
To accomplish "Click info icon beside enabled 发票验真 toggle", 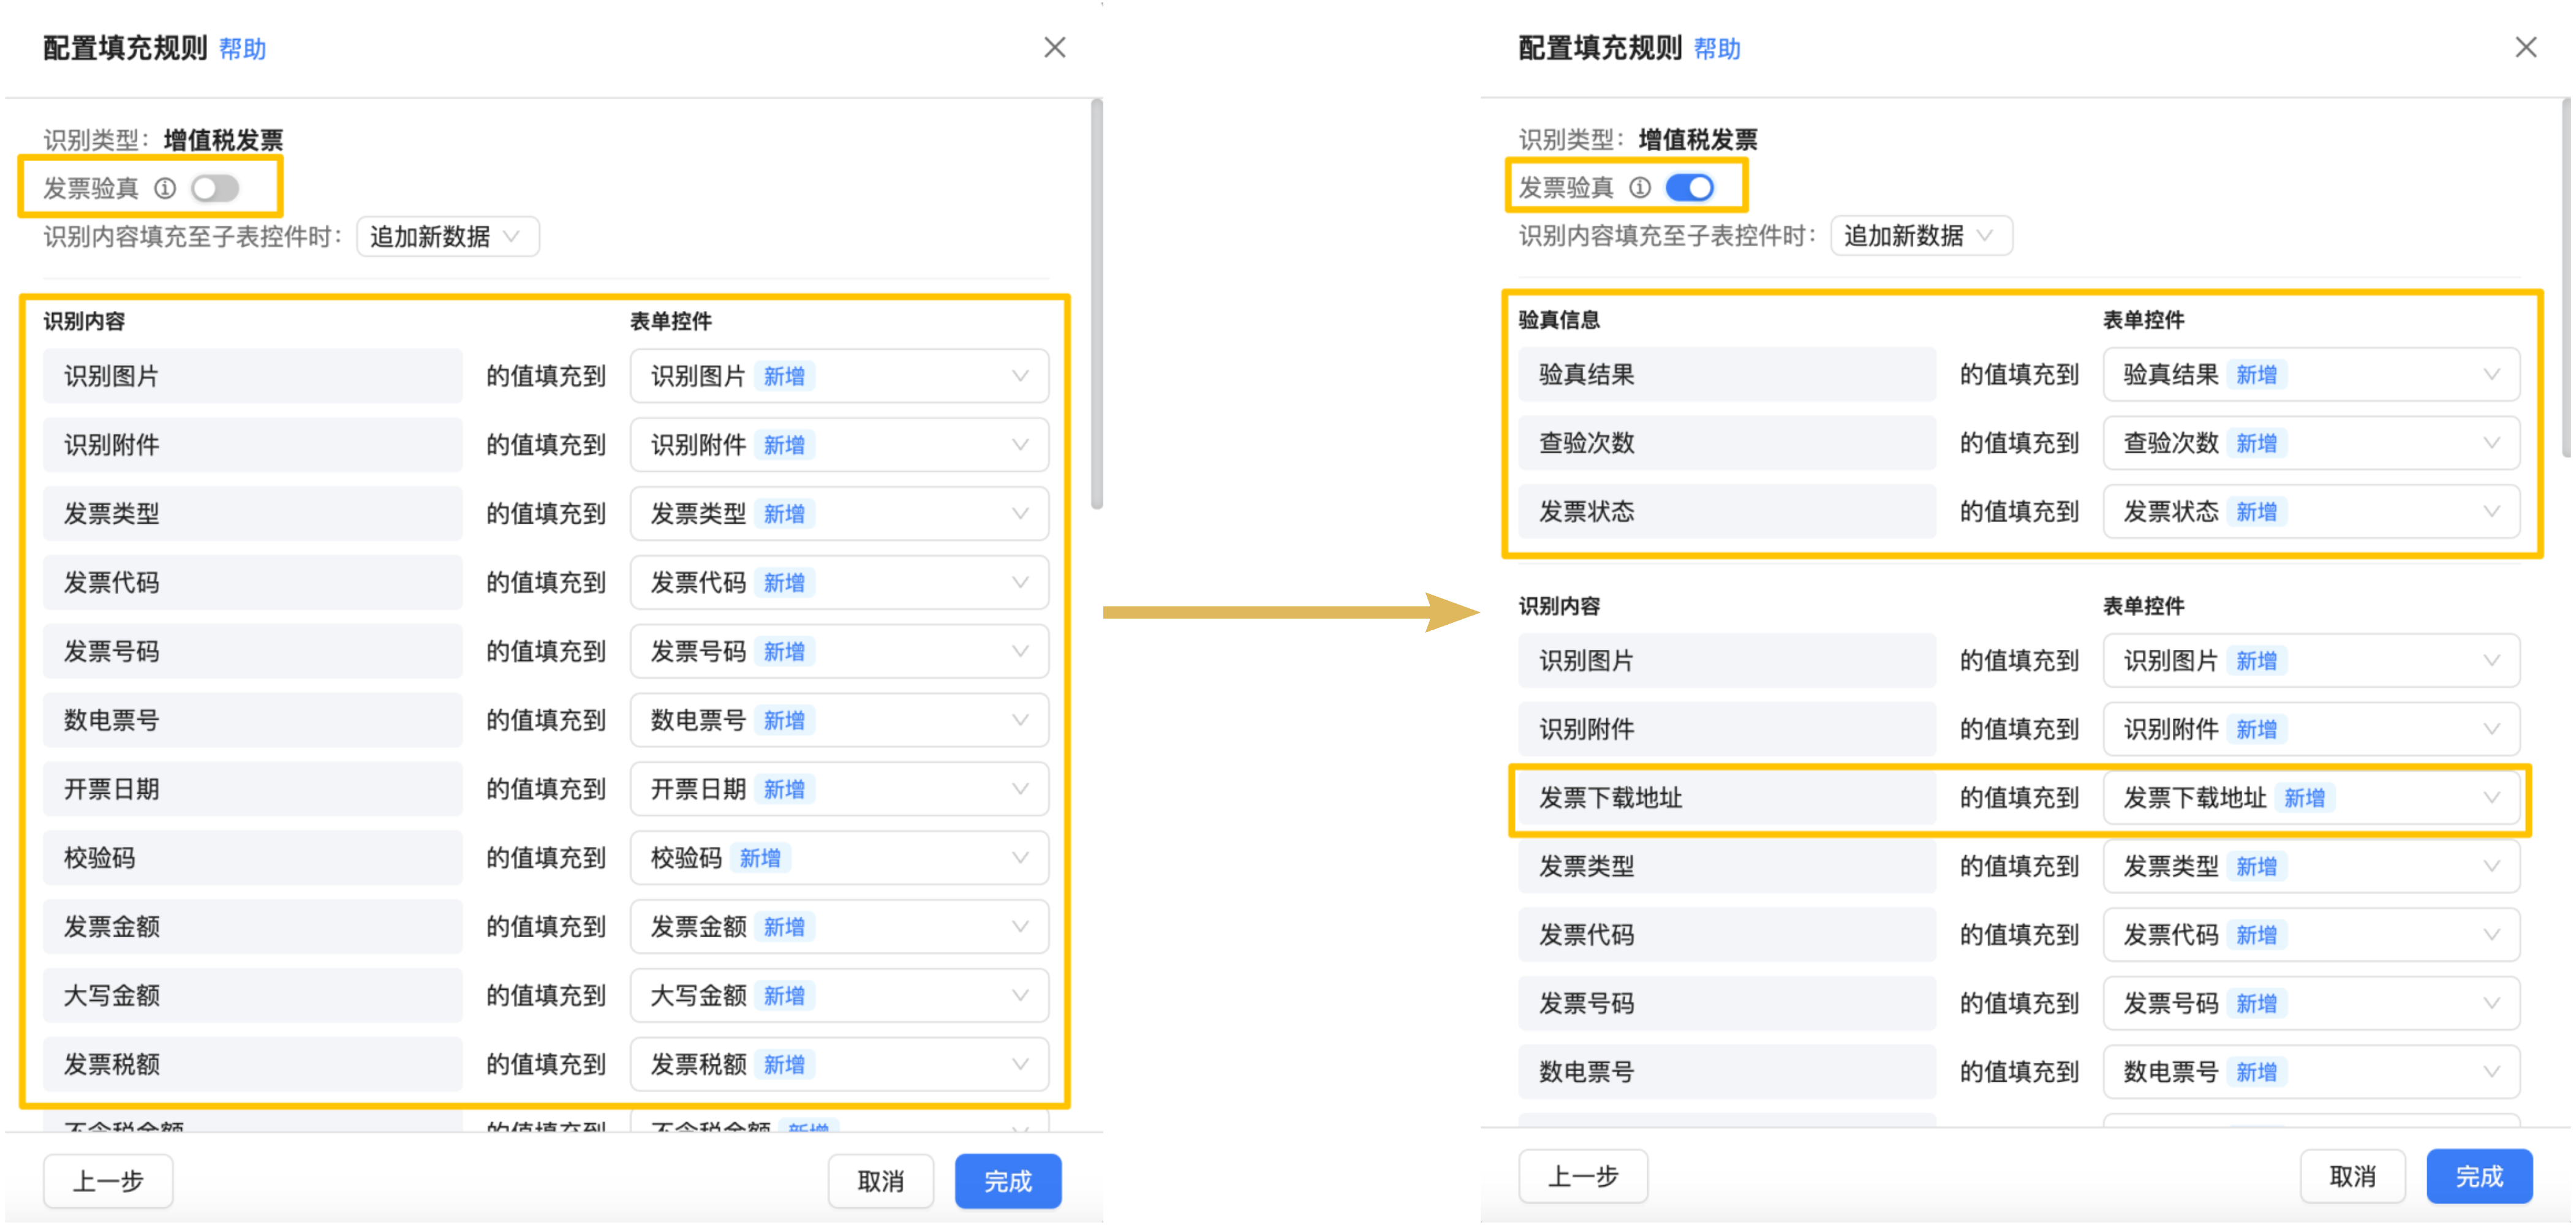I will [x=1640, y=187].
